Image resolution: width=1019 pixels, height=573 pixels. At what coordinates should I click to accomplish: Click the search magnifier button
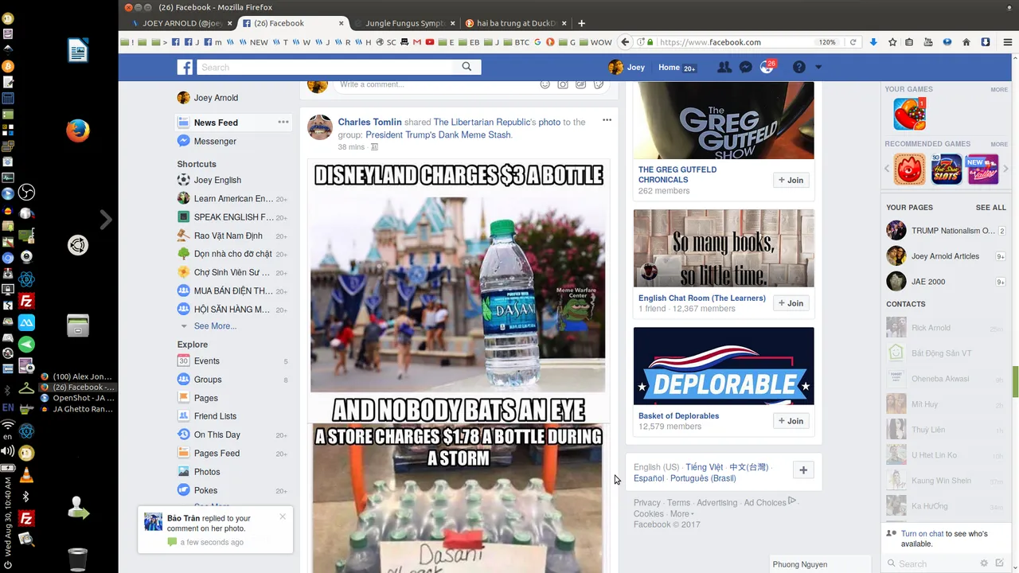pos(467,68)
